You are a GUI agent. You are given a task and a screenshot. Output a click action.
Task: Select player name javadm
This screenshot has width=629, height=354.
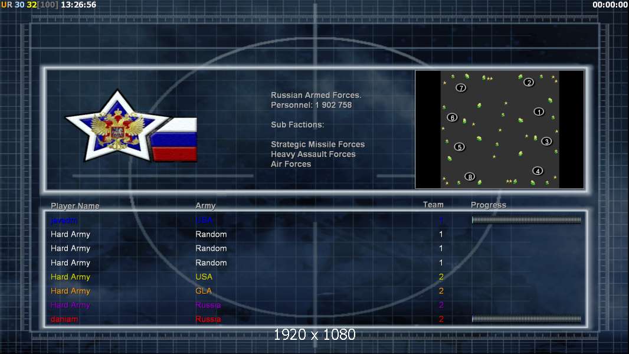point(64,221)
